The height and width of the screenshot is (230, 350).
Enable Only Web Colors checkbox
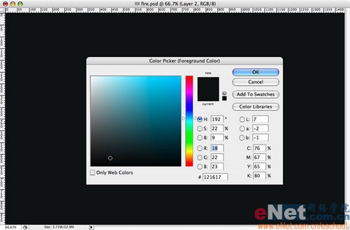click(92, 173)
